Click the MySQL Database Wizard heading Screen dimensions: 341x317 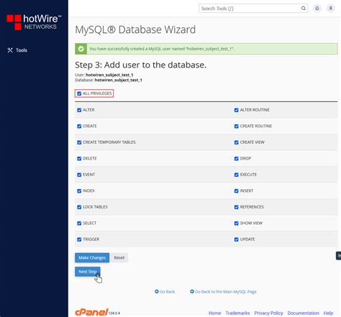pyautogui.click(x=135, y=29)
